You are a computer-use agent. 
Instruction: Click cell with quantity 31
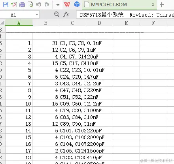[46, 43]
